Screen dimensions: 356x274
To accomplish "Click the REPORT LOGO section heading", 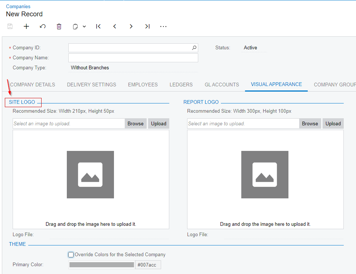I will [x=201, y=102].
